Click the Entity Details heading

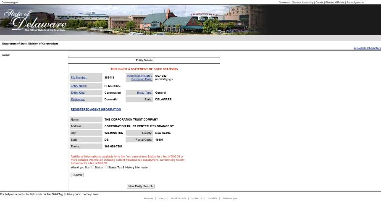click(x=145, y=60)
